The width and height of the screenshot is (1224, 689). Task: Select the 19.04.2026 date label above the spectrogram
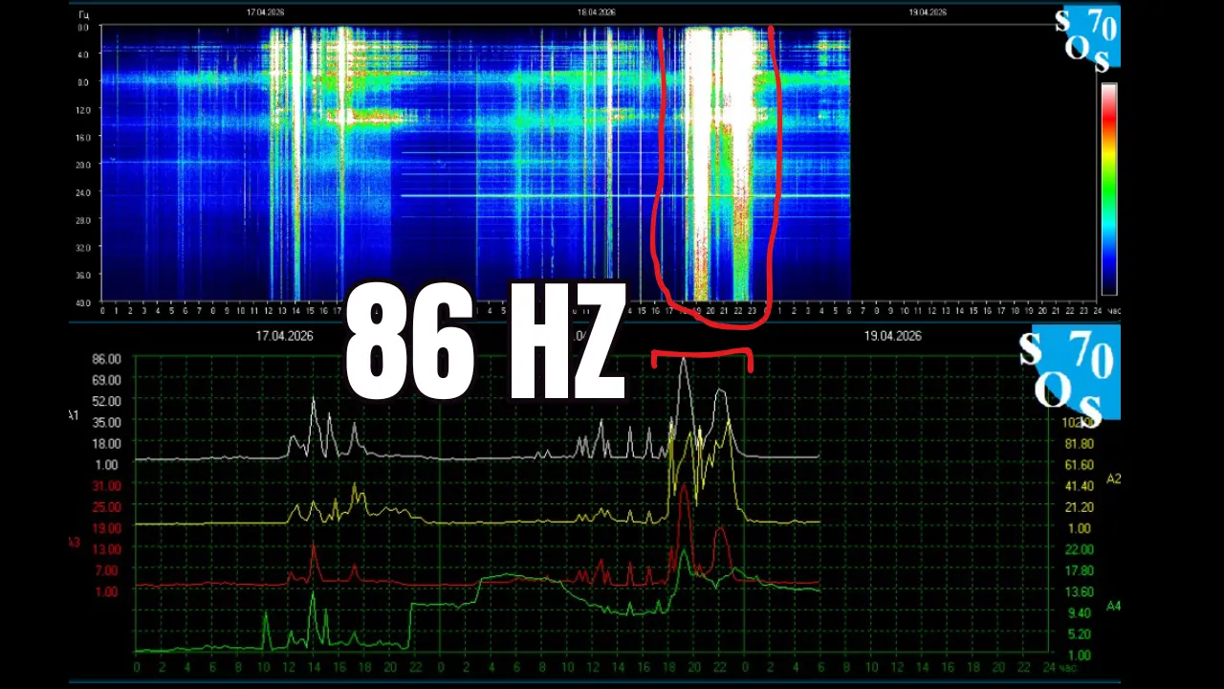coord(927,12)
